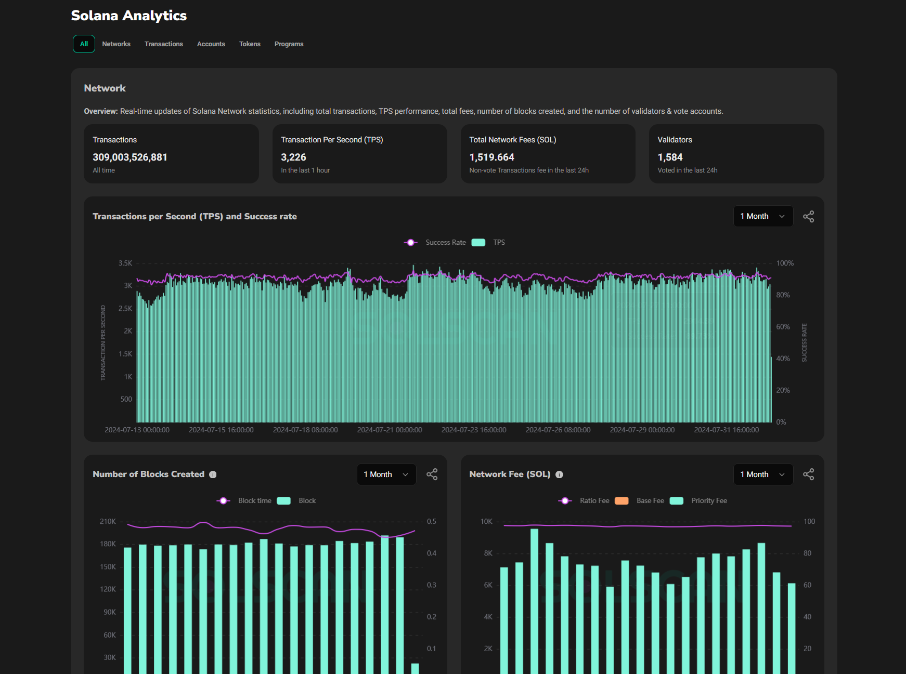Switch to the Accounts tab
906x674 pixels.
pyautogui.click(x=211, y=44)
